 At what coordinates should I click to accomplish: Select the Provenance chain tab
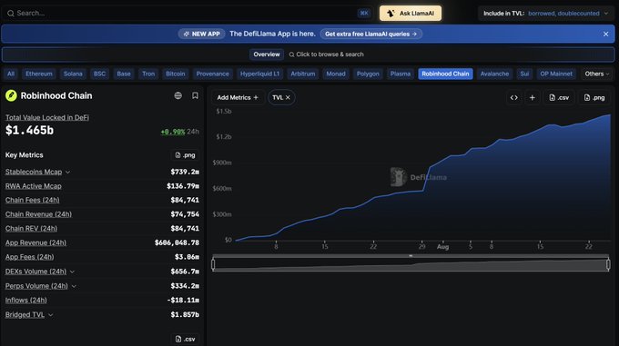[x=212, y=74]
